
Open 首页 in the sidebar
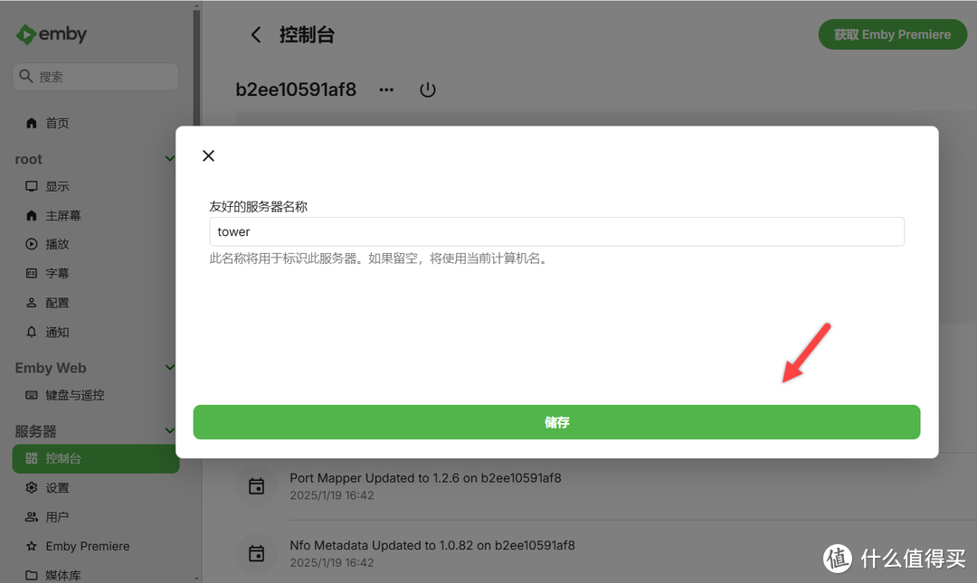coord(96,123)
